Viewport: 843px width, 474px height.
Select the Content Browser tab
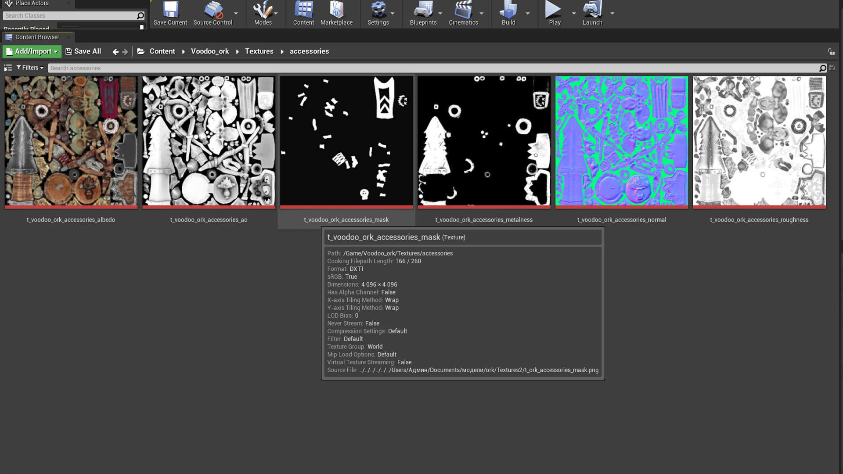pyautogui.click(x=37, y=37)
